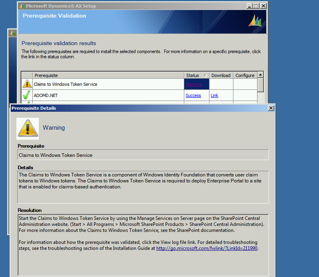
Task: Click the background window's Dynamics icon at left
Action: point(12,33)
